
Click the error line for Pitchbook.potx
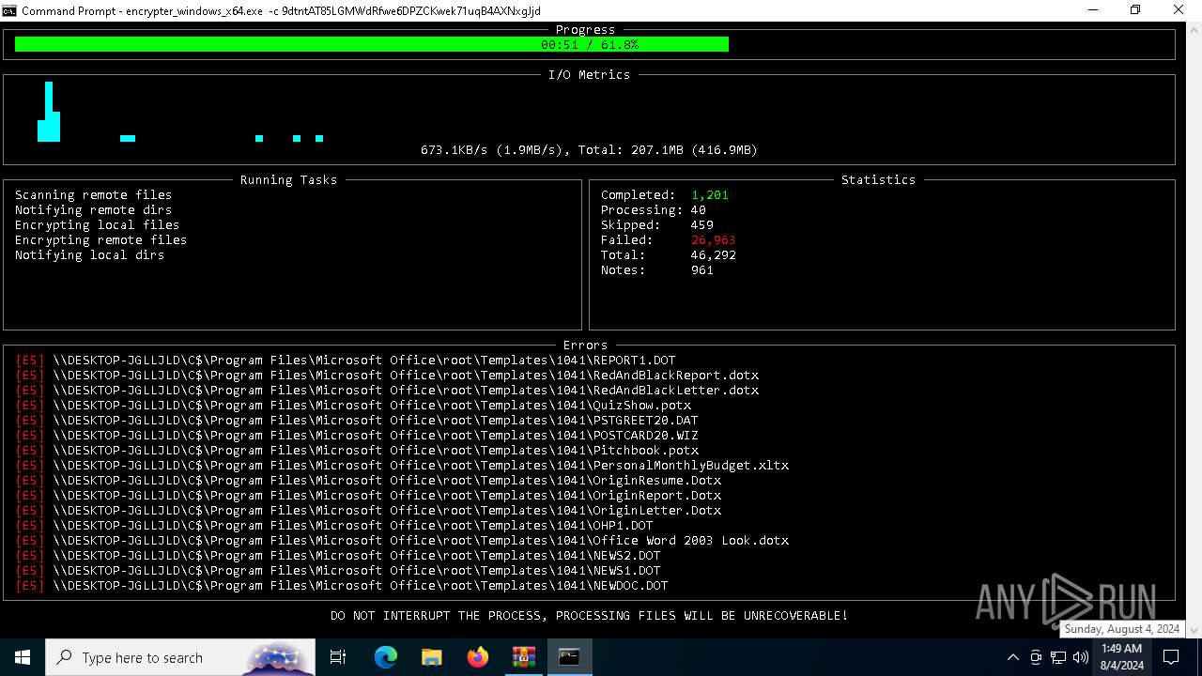point(357,451)
